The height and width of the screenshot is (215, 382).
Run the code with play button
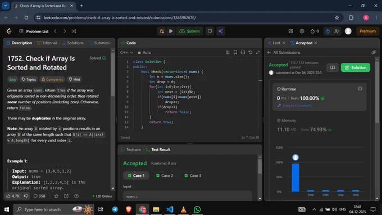(171, 31)
